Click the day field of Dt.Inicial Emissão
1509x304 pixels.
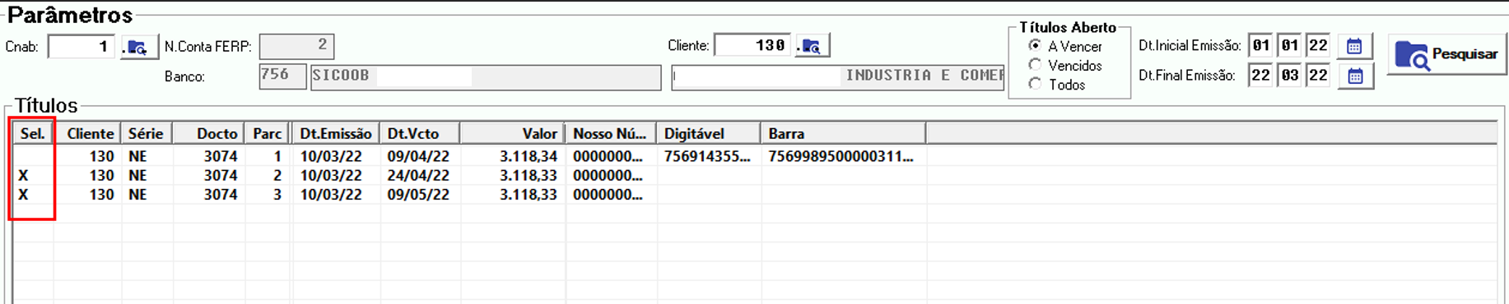(1260, 46)
